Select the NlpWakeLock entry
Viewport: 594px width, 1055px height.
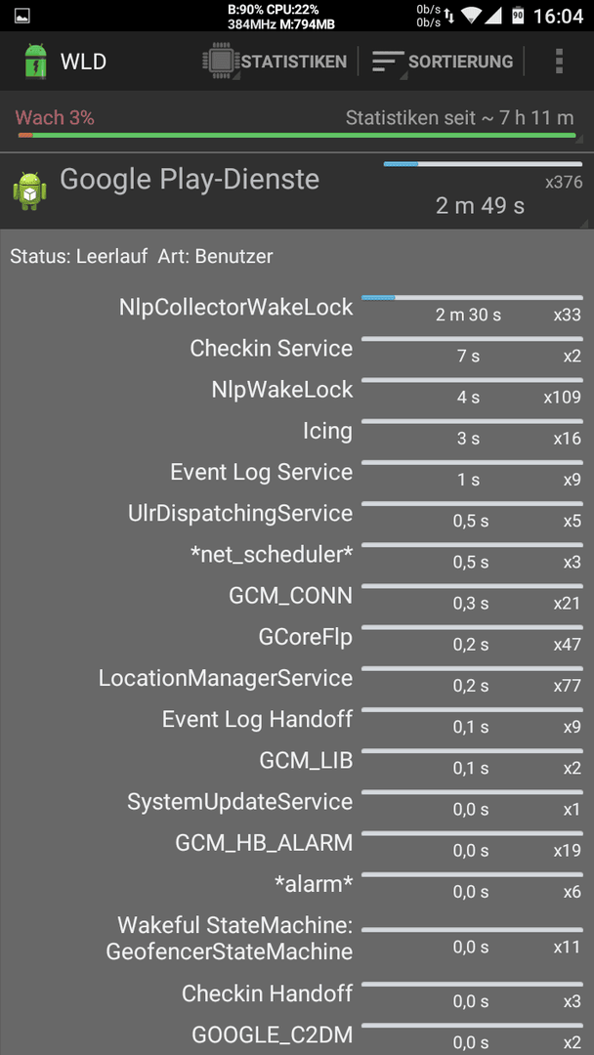click(297, 390)
